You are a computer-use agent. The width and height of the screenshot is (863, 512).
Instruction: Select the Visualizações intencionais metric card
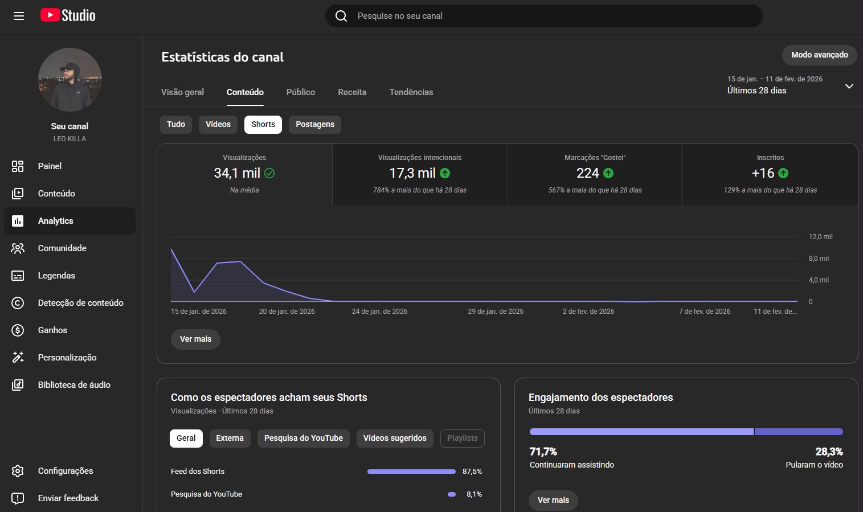pyautogui.click(x=420, y=174)
